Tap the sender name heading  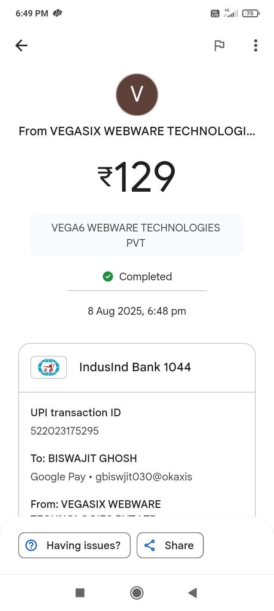click(x=137, y=131)
